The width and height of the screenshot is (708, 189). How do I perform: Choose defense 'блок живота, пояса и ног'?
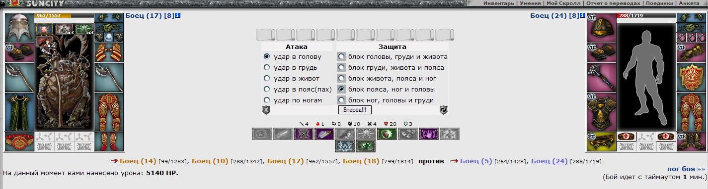pyautogui.click(x=341, y=79)
